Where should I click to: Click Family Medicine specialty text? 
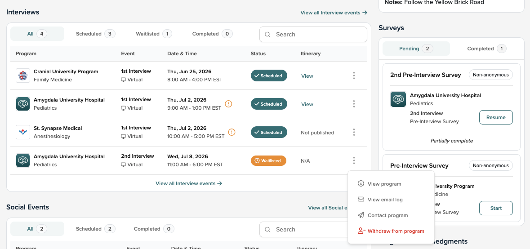point(53,80)
